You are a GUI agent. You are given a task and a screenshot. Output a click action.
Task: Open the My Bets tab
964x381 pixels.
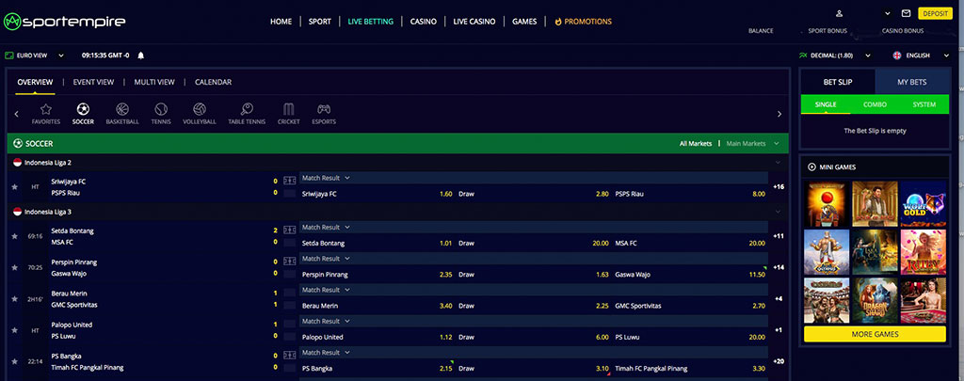coord(911,82)
